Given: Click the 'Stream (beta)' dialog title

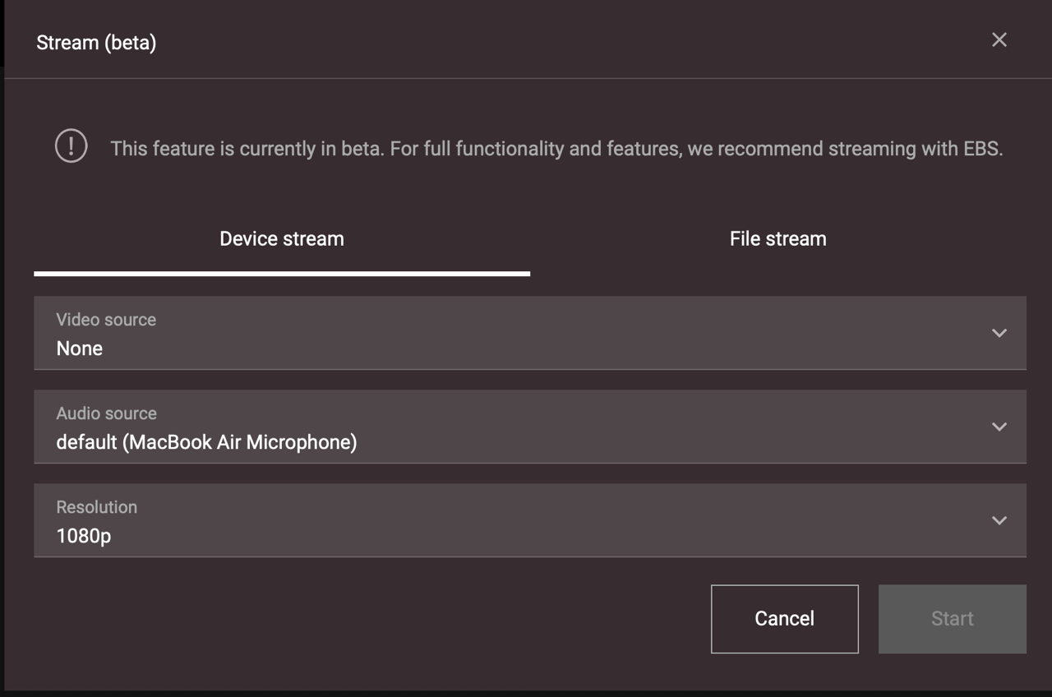Looking at the screenshot, I should pyautogui.click(x=96, y=43).
